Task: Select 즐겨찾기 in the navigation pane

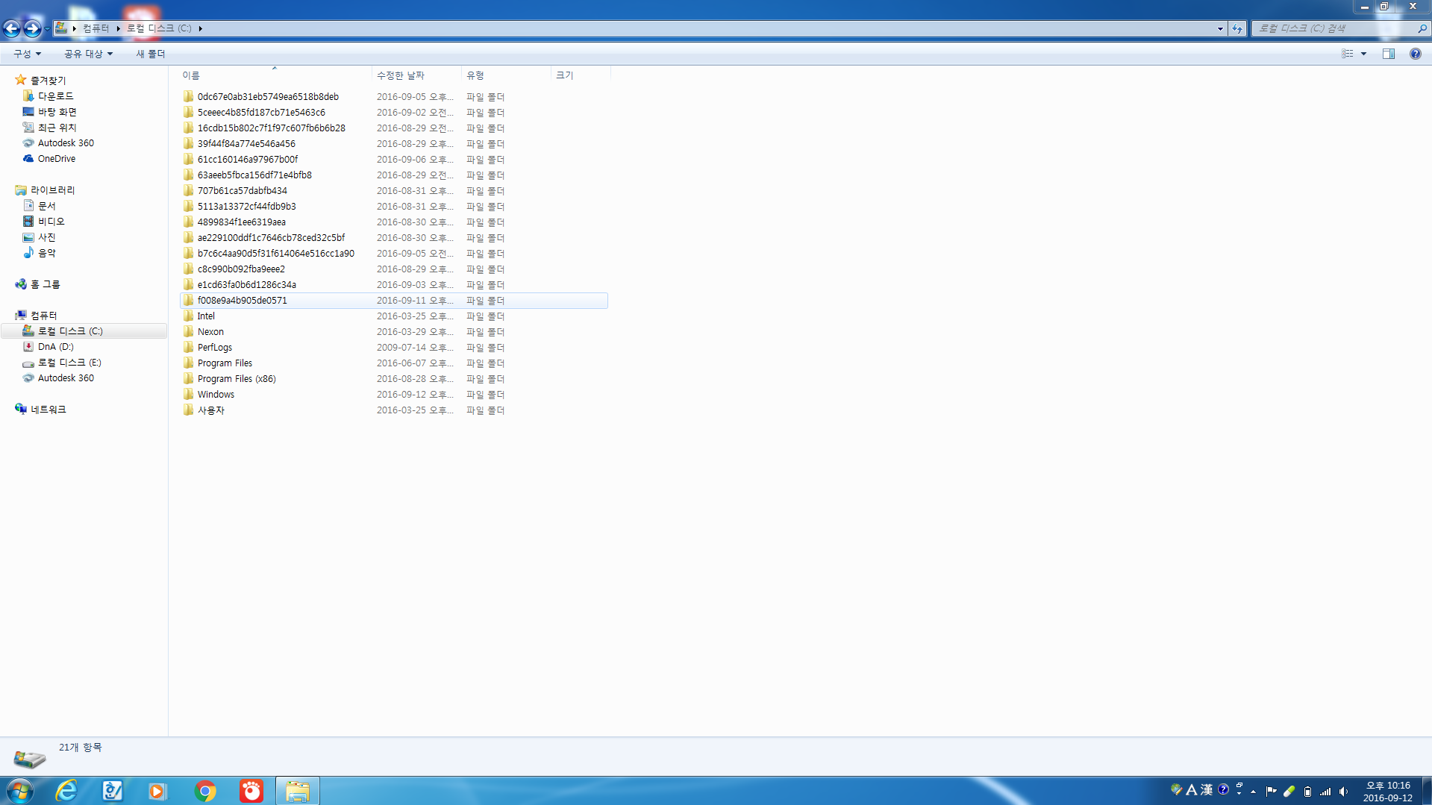Action: [48, 81]
